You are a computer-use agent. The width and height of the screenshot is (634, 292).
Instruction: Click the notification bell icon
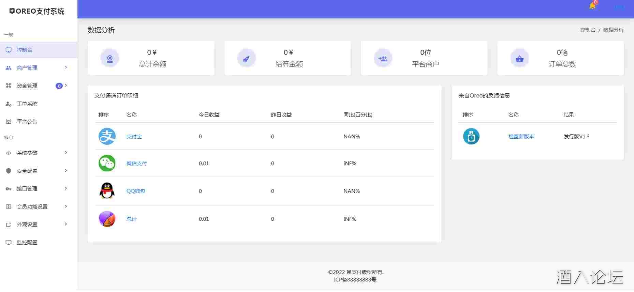(x=592, y=6)
